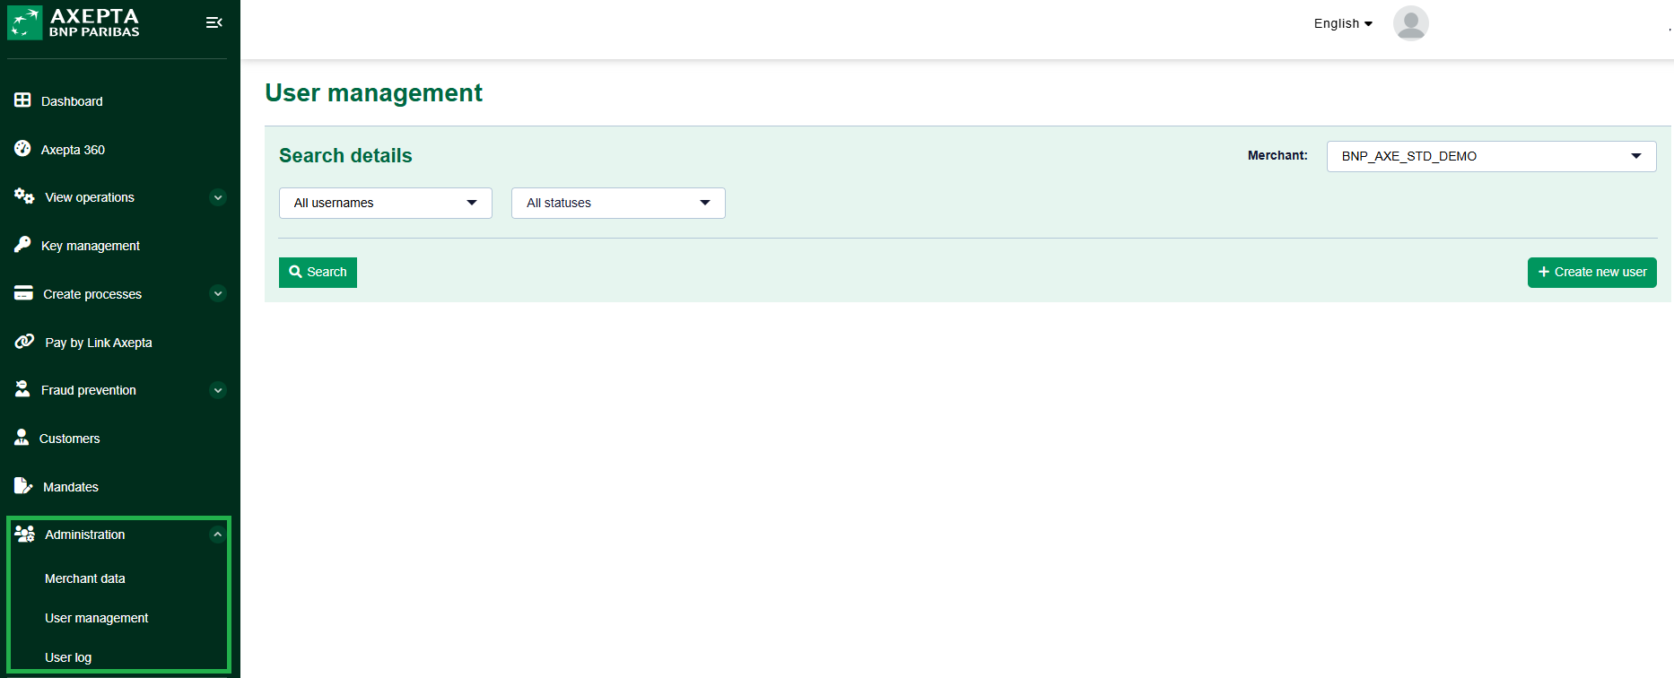Image resolution: width=1674 pixels, height=678 pixels.
Task: Click the Mandates document icon
Action: pyautogui.click(x=22, y=486)
